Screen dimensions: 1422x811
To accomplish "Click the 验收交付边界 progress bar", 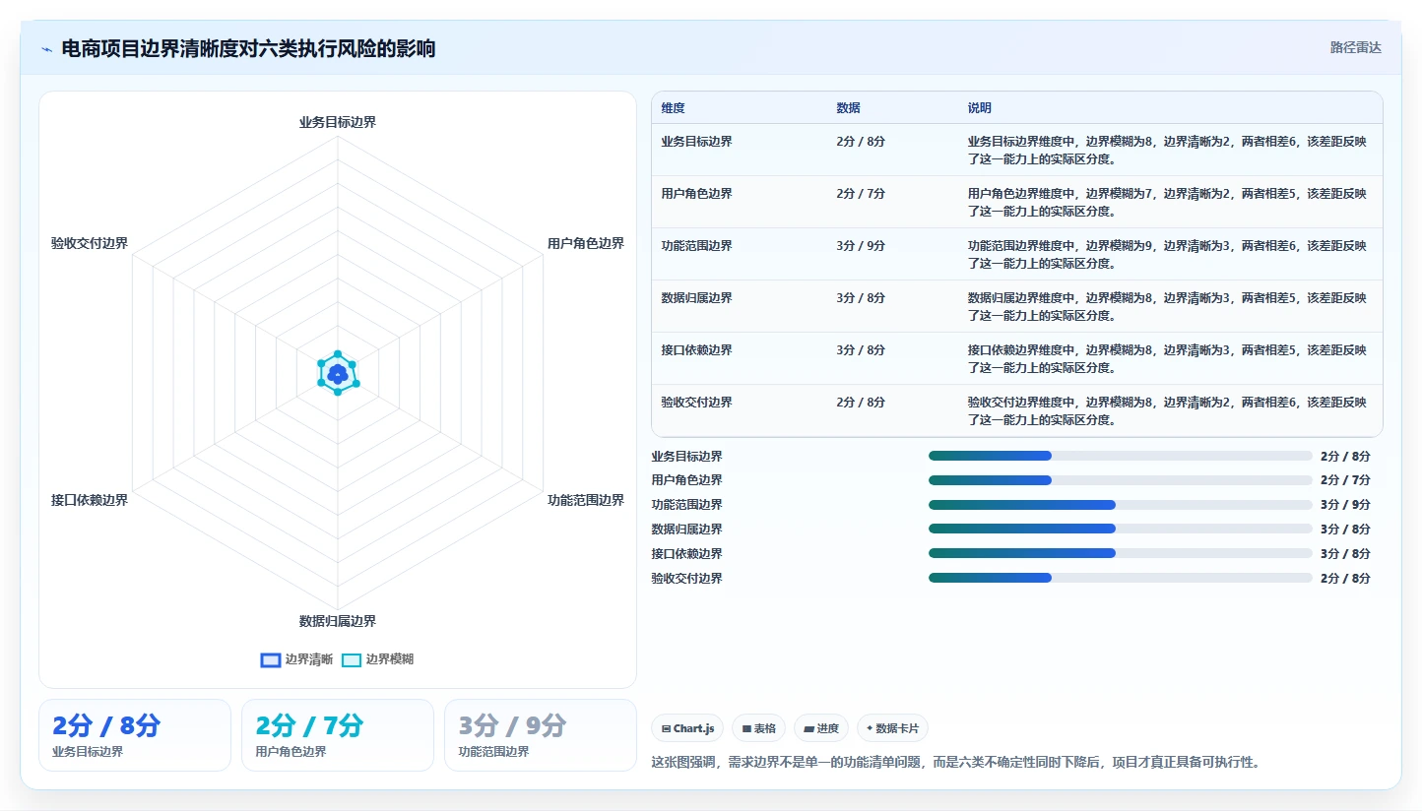I will [x=1120, y=578].
